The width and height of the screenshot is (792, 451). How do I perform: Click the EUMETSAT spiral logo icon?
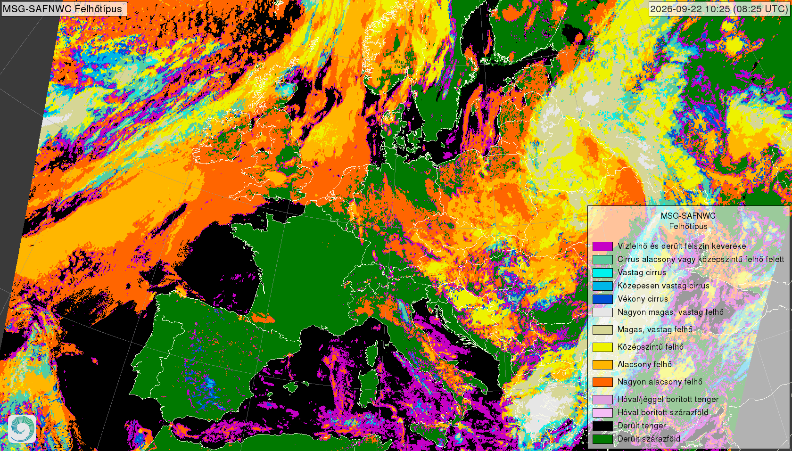(22, 428)
